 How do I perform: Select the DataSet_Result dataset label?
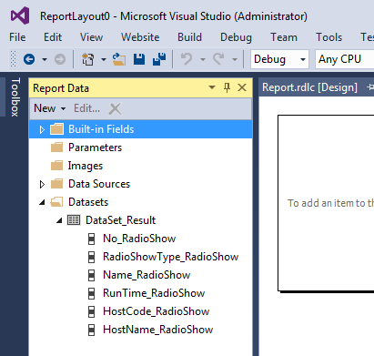point(120,220)
